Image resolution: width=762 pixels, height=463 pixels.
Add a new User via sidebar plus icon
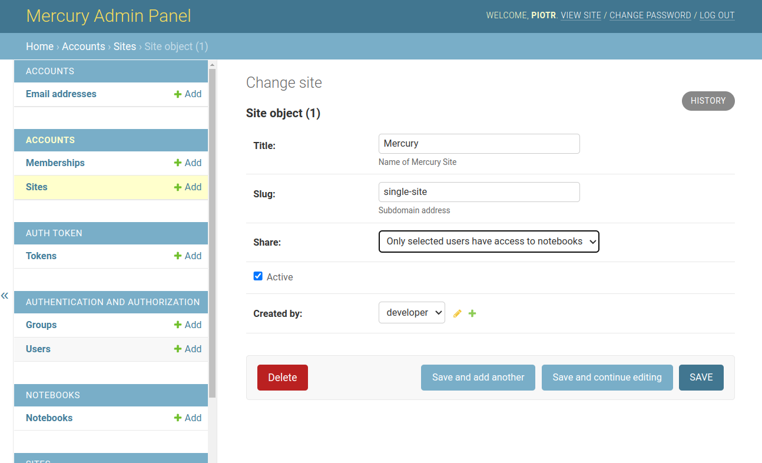coord(177,349)
